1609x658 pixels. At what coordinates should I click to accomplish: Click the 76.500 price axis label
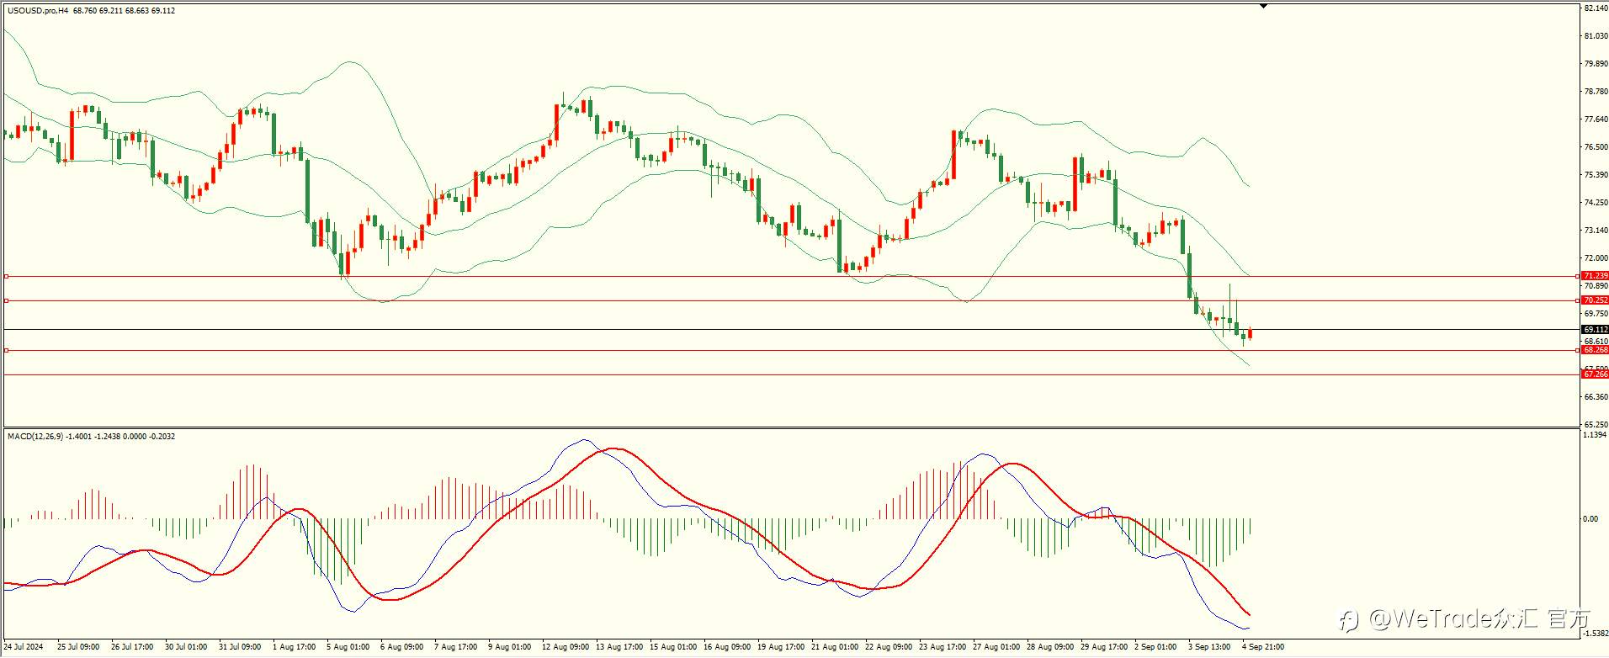pos(1596,147)
